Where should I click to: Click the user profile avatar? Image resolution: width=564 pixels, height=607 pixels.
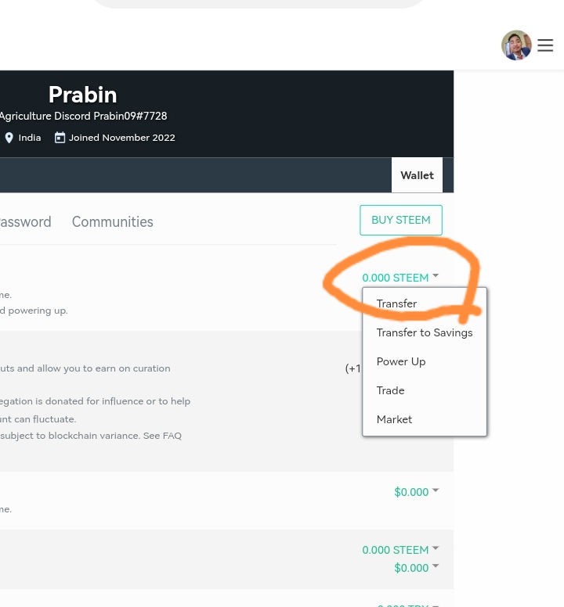pyautogui.click(x=516, y=45)
